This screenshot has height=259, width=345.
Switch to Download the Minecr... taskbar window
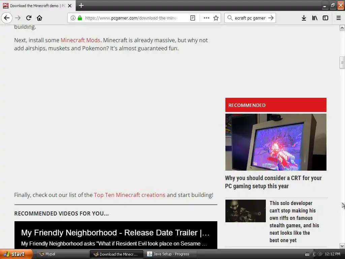[116, 254]
